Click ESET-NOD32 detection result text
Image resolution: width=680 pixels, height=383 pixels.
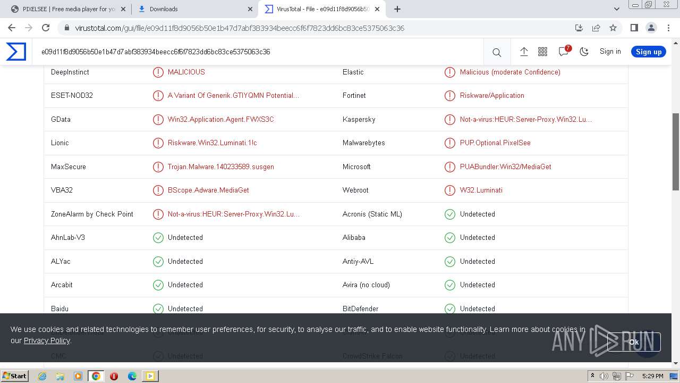233,95
